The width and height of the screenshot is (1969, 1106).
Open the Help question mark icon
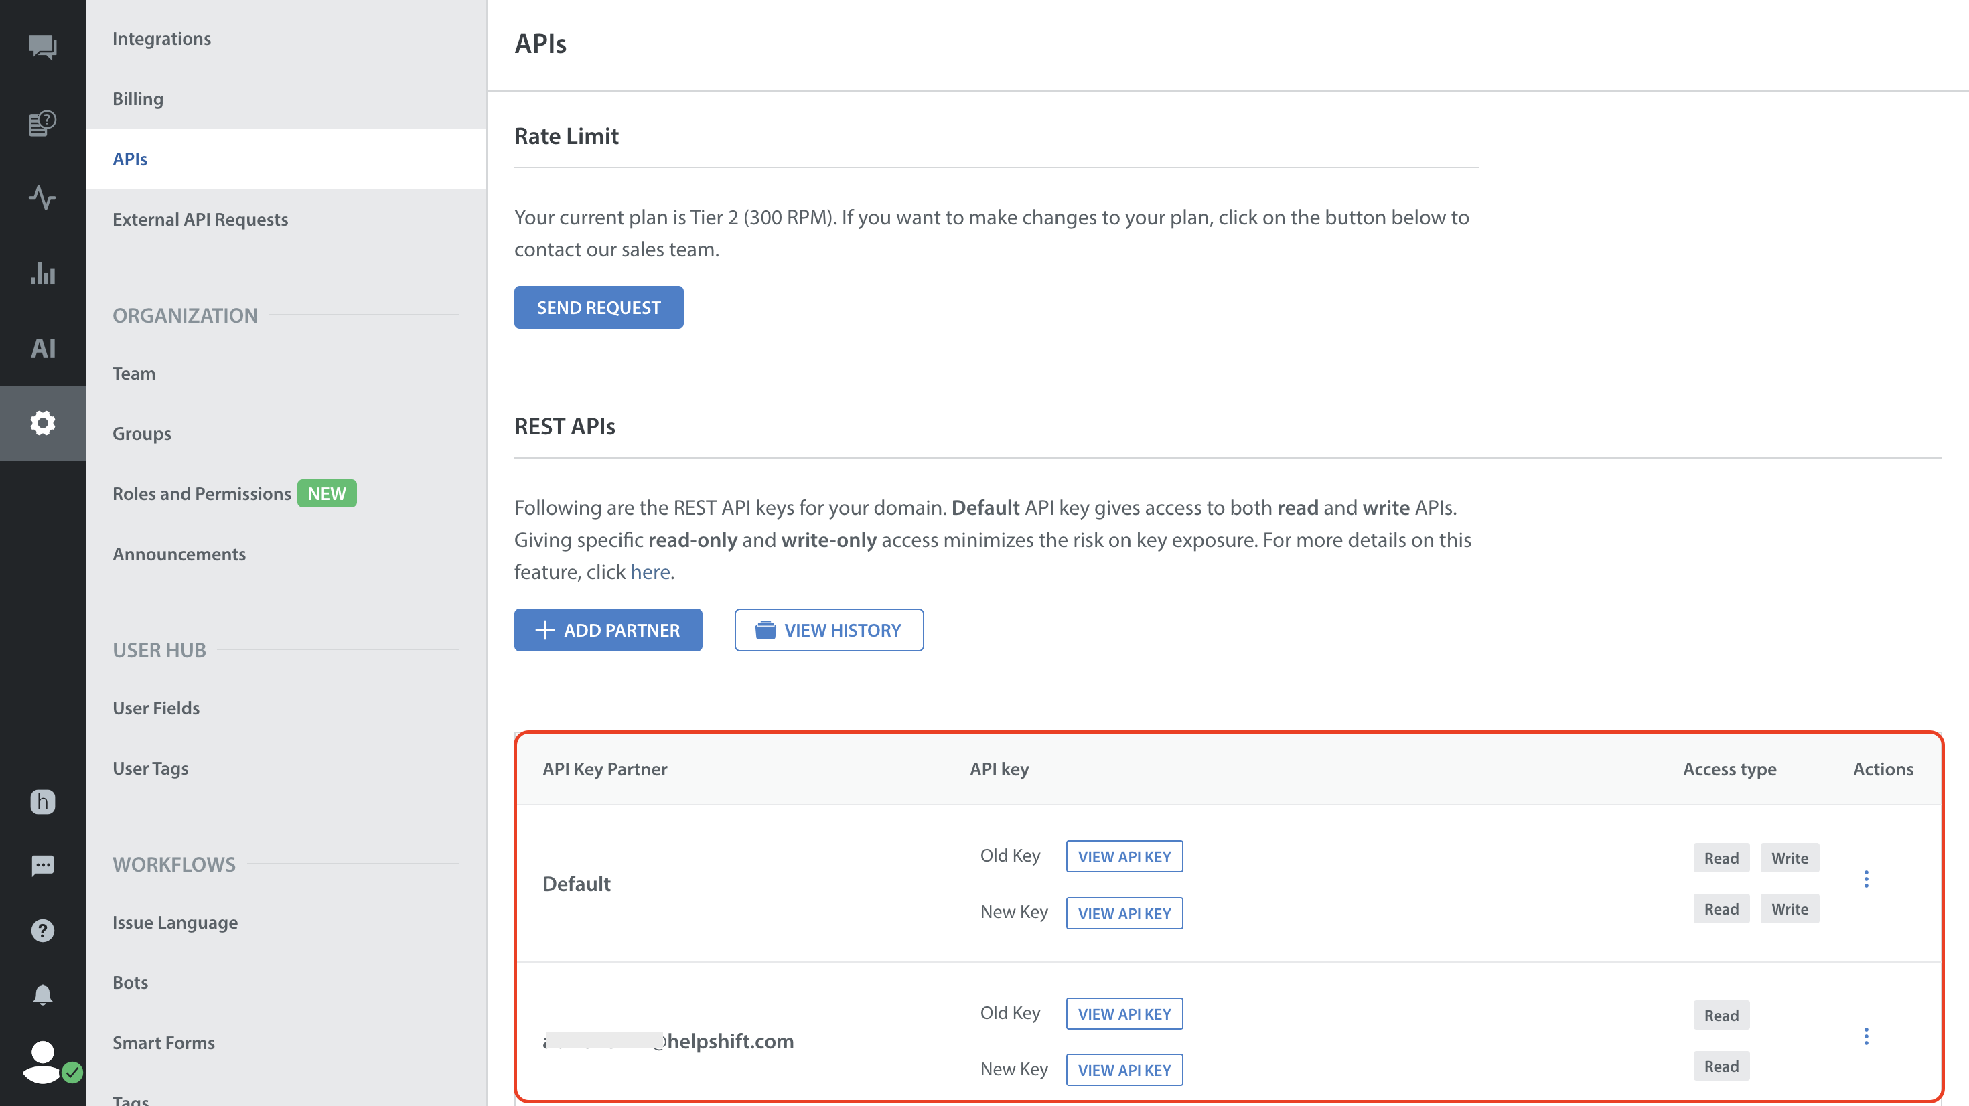pyautogui.click(x=42, y=930)
